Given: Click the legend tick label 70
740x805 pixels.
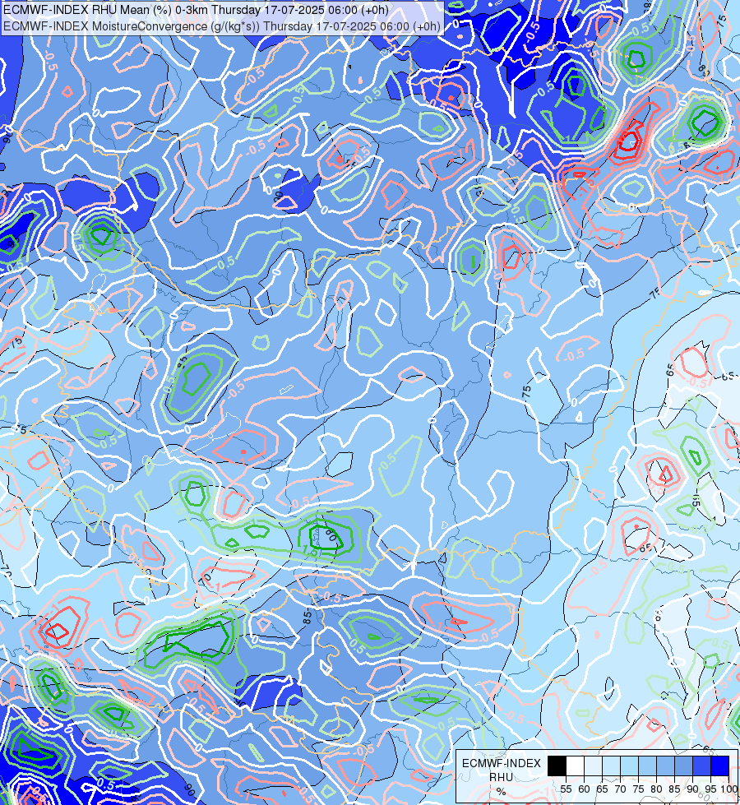Looking at the screenshot, I should (620, 789).
